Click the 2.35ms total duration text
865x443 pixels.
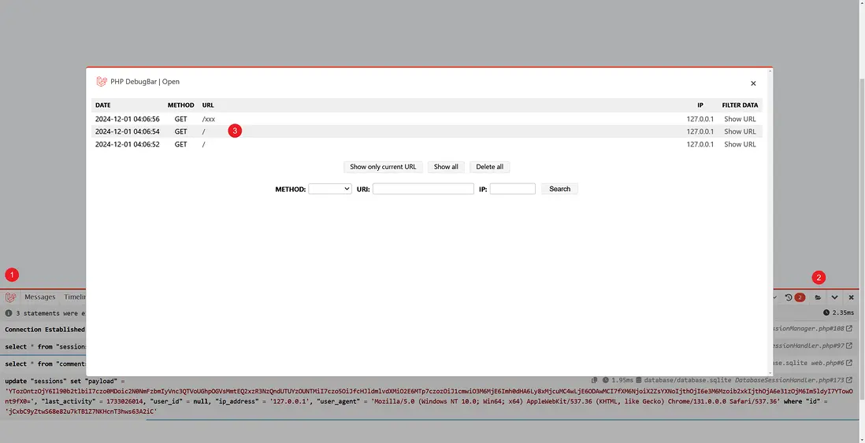pos(844,312)
